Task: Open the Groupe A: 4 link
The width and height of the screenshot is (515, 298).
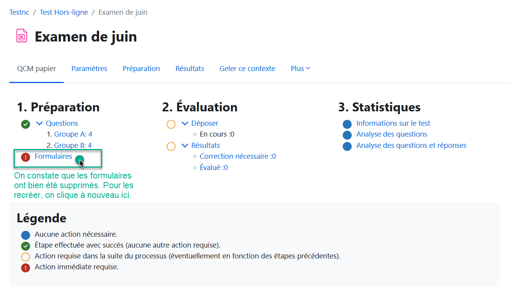Action: tap(73, 134)
